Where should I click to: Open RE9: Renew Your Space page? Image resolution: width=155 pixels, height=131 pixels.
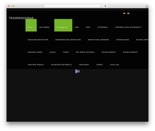85,52
